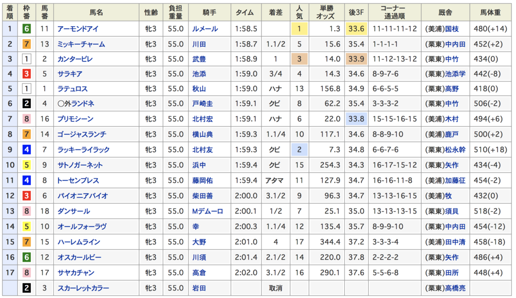Open horse link ラテュロス
This screenshot has width=516, height=298.
73,89
